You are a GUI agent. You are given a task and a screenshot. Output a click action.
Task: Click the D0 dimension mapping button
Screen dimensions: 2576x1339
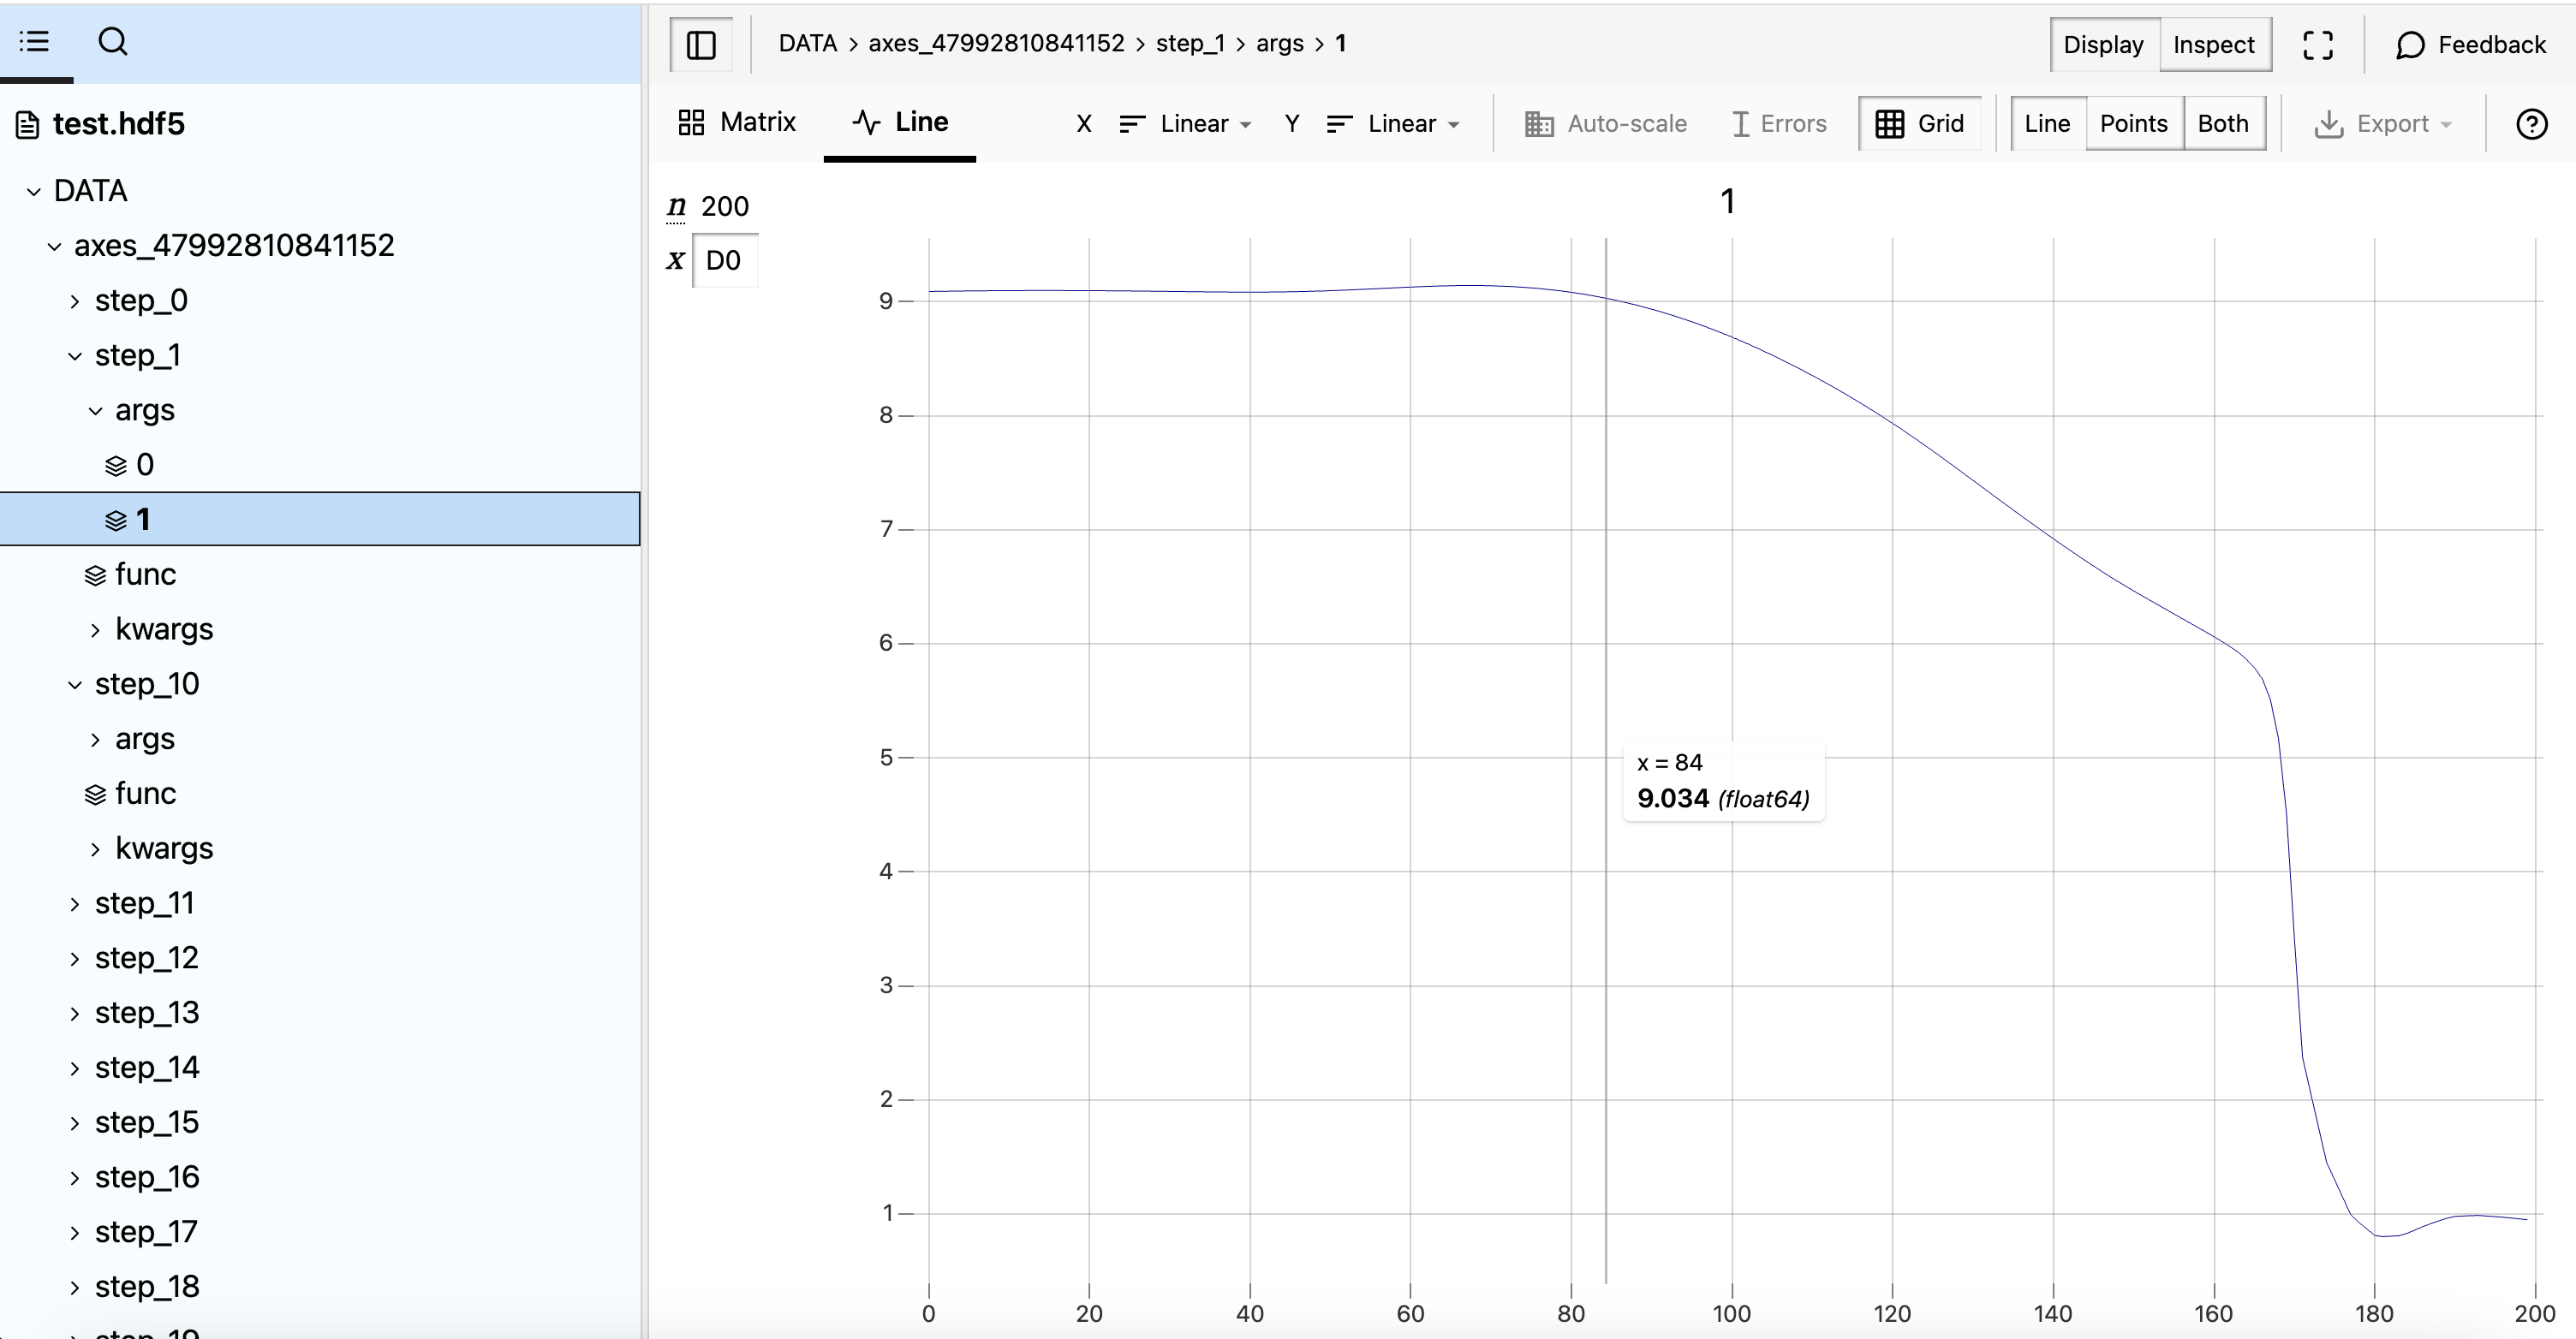723,261
